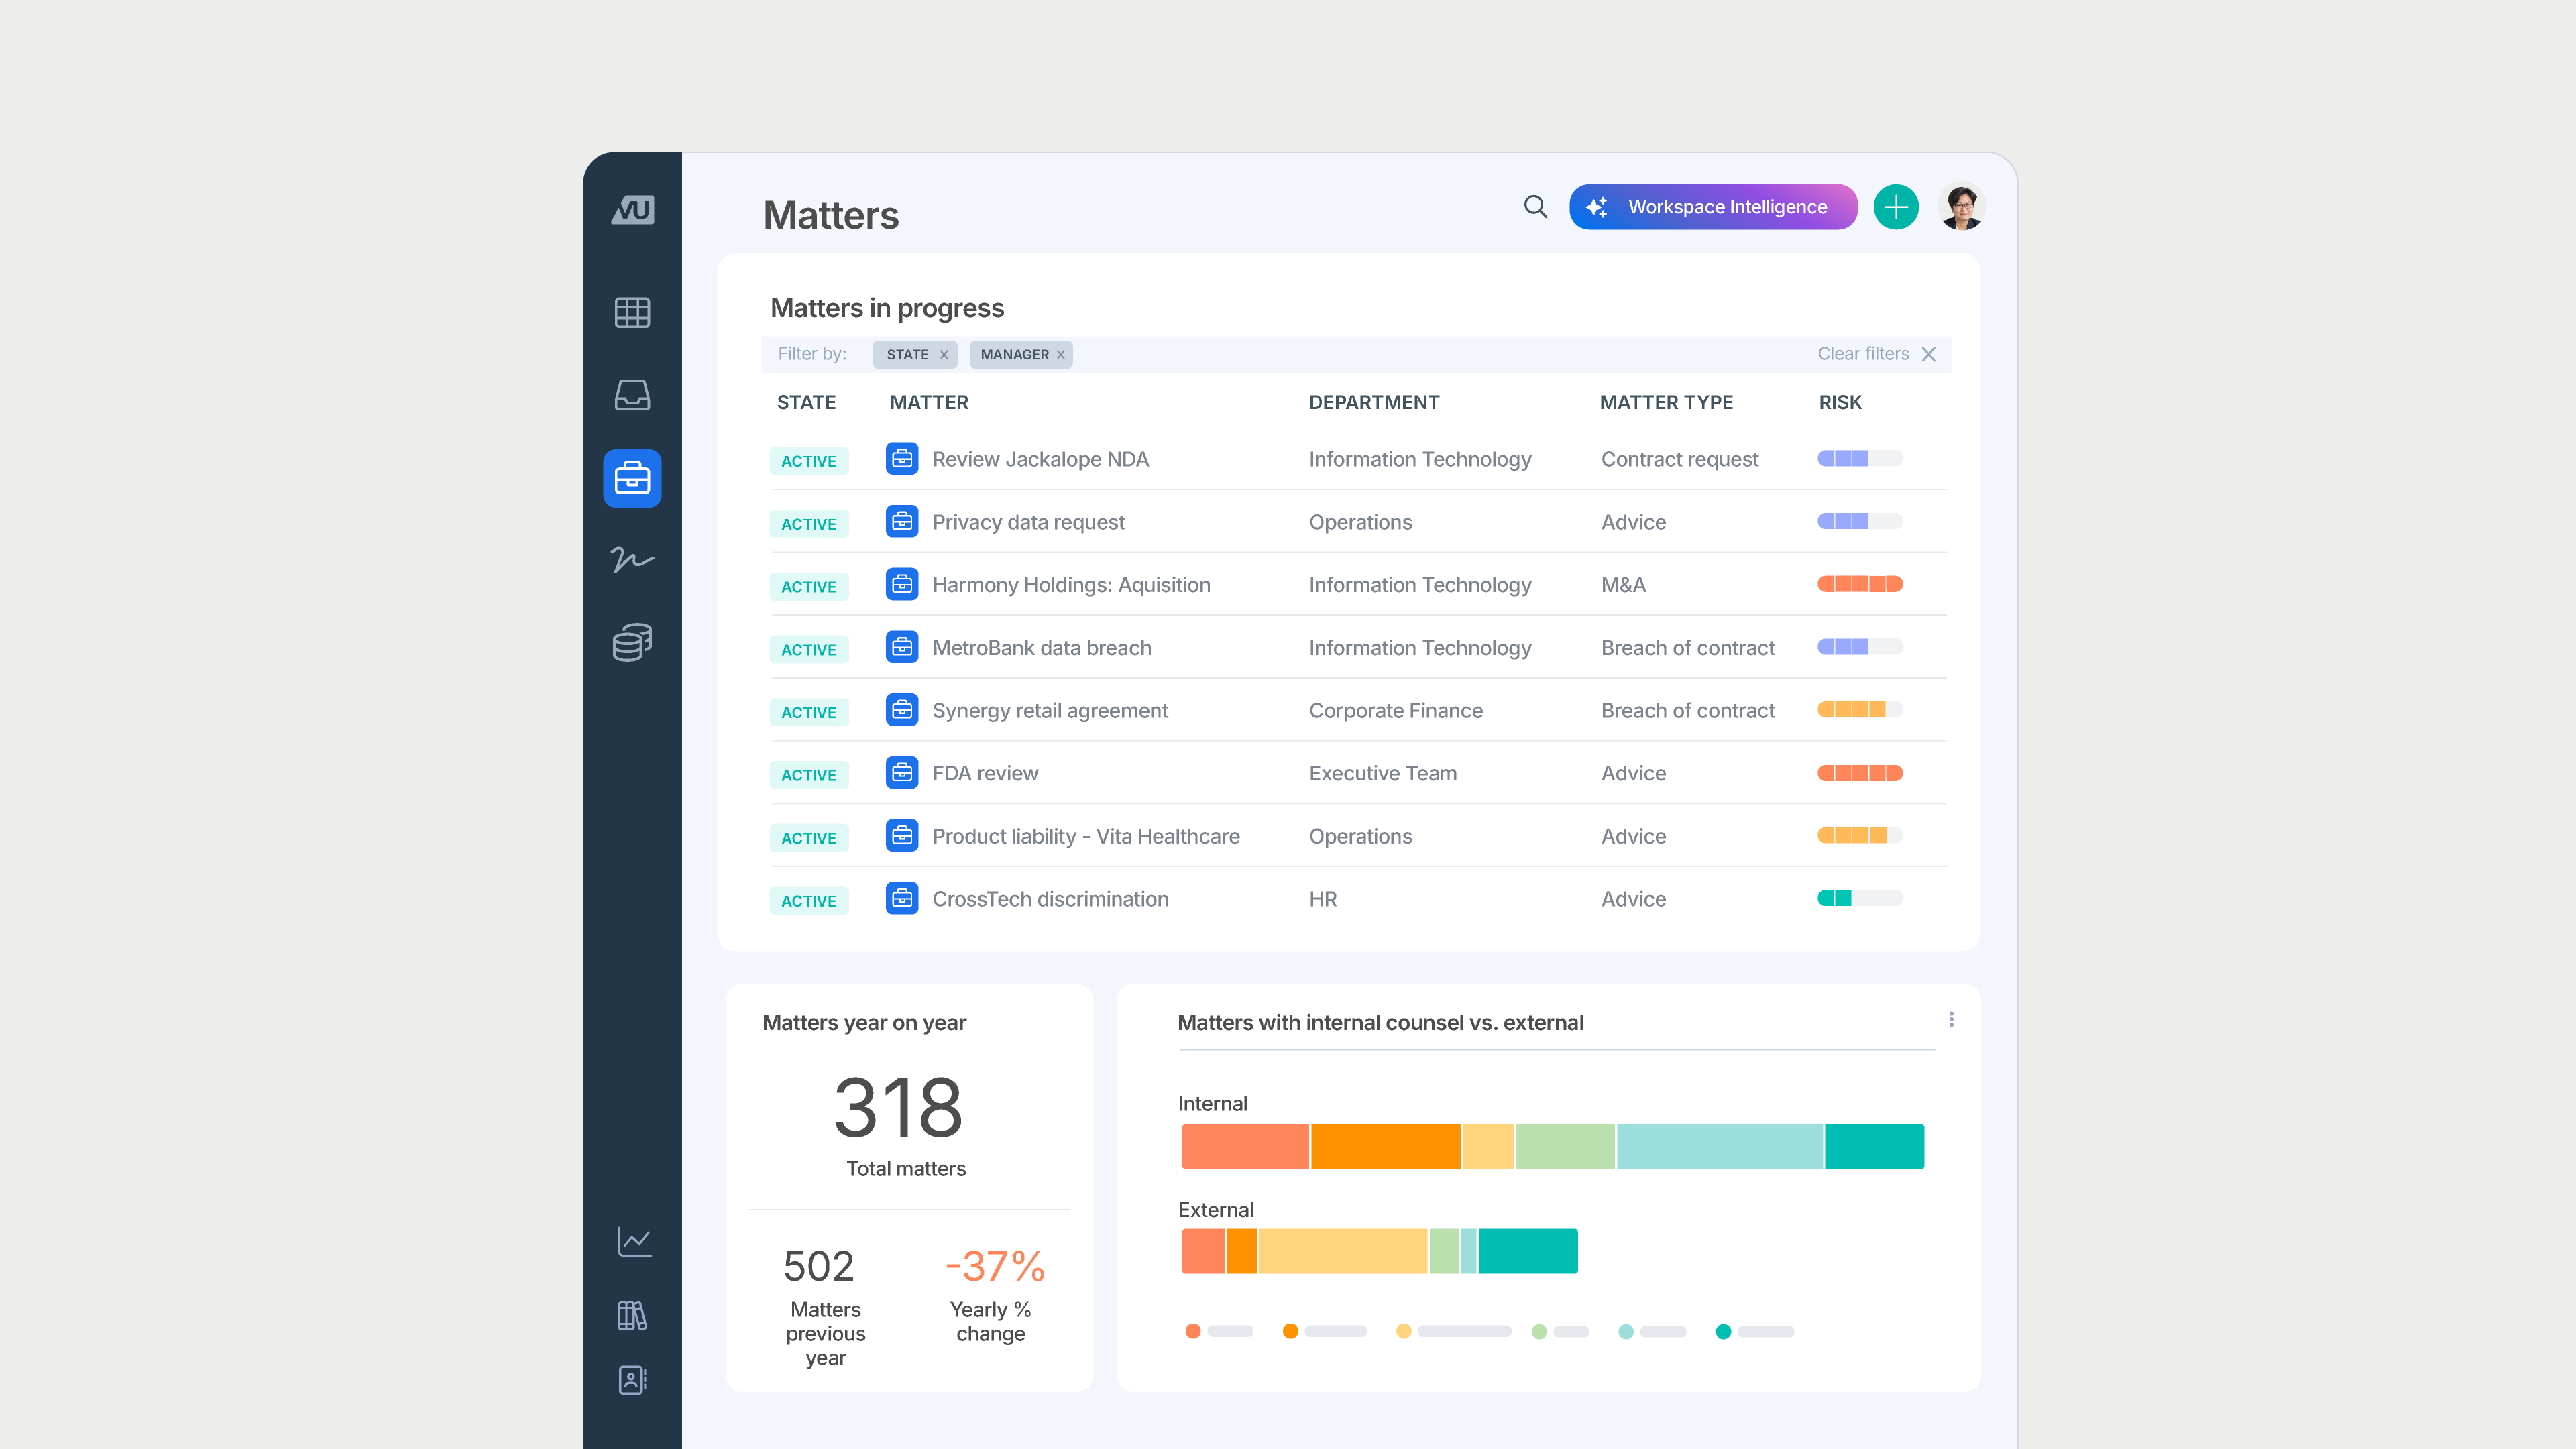The image size is (2576, 1449).
Task: Sort by the DEPARTMENT column header
Action: 1373,402
